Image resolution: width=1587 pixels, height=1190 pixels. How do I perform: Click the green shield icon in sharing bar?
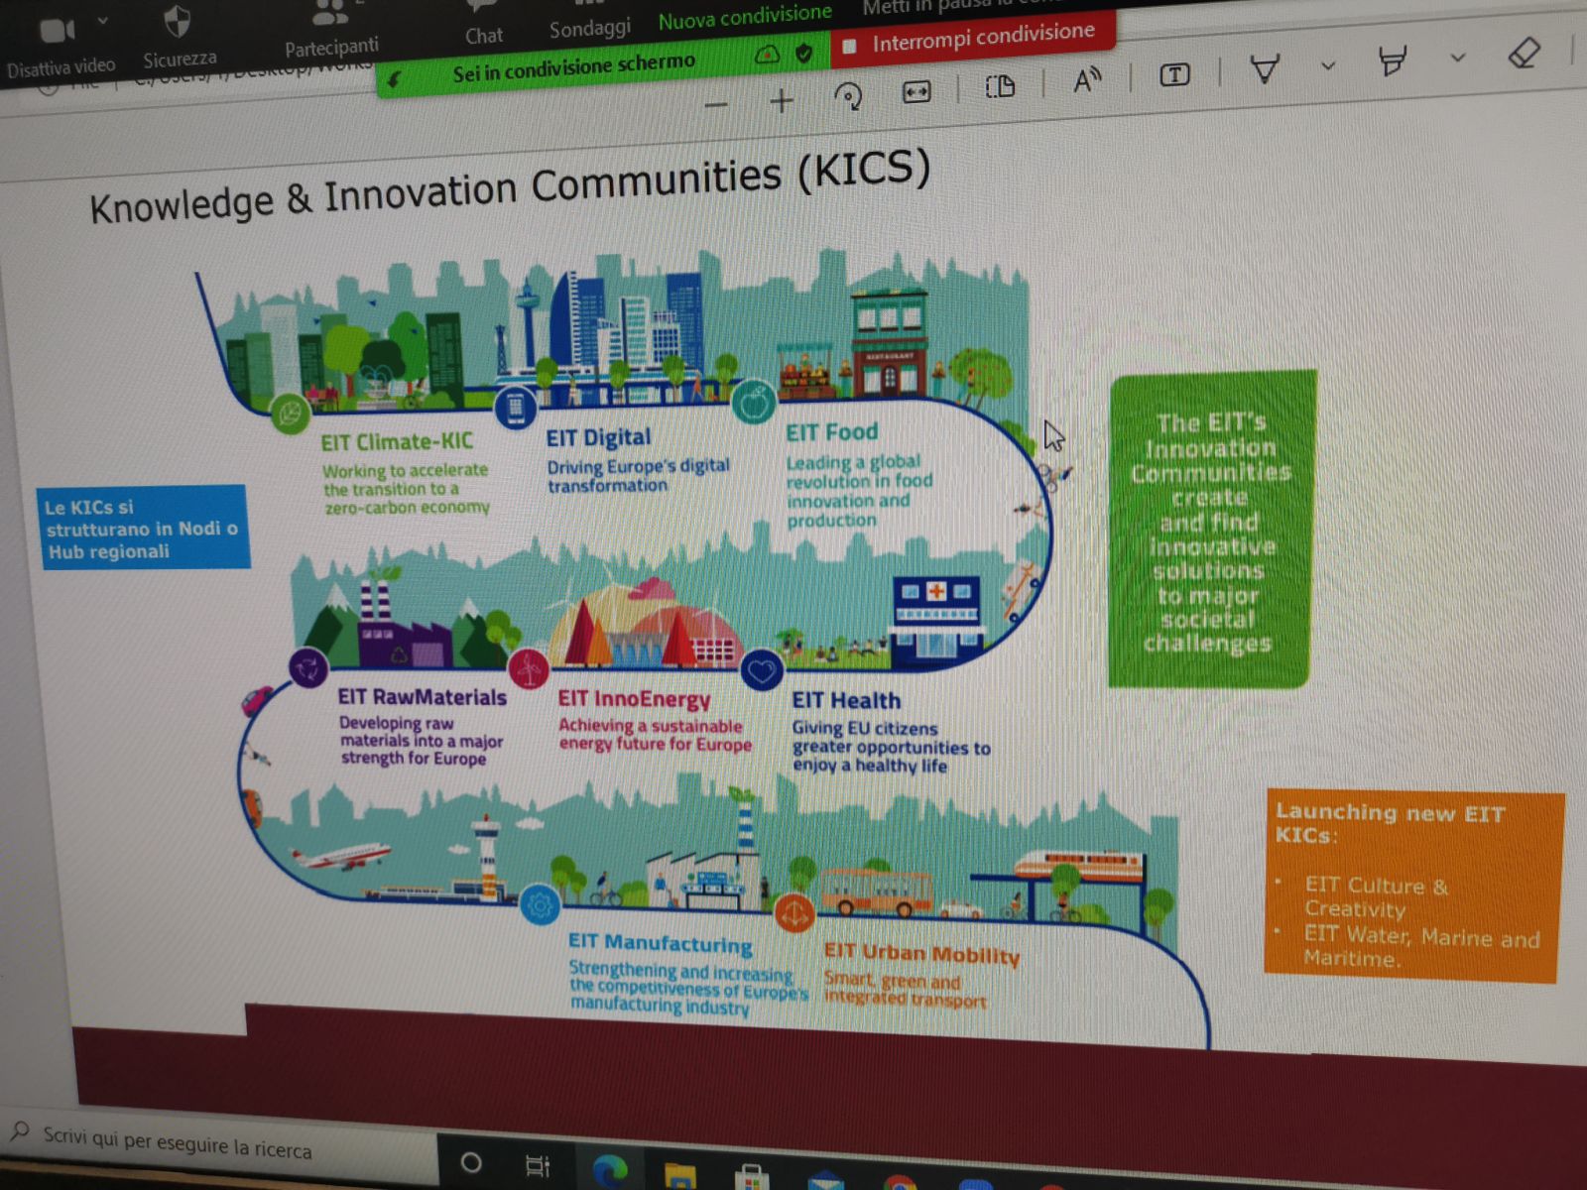tap(804, 53)
